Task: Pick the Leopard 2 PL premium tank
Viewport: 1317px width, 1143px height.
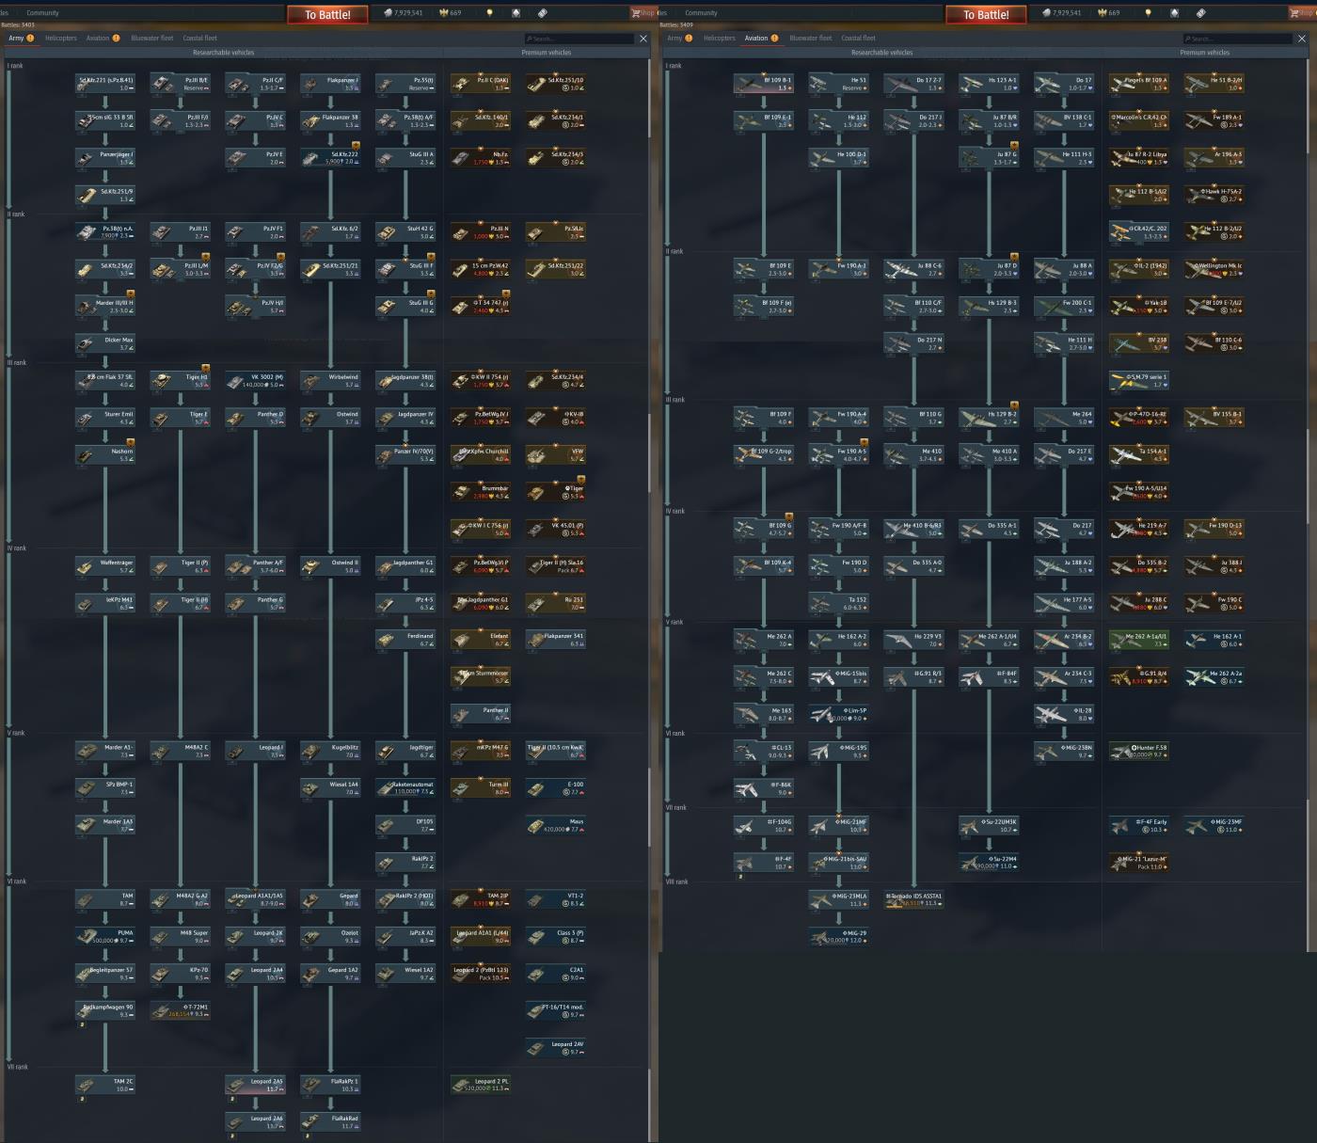Action: tap(481, 1085)
